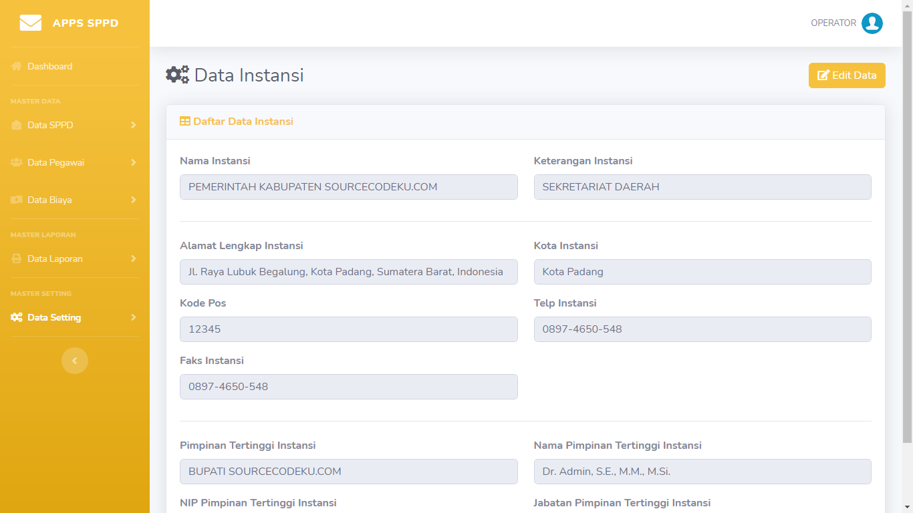Click the Nama Instansi field
The image size is (913, 513).
[x=349, y=187]
